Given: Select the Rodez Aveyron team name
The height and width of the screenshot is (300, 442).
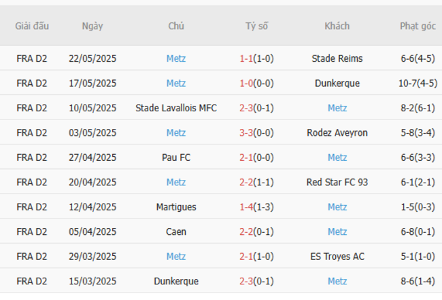Looking at the screenshot, I should pos(337,133).
